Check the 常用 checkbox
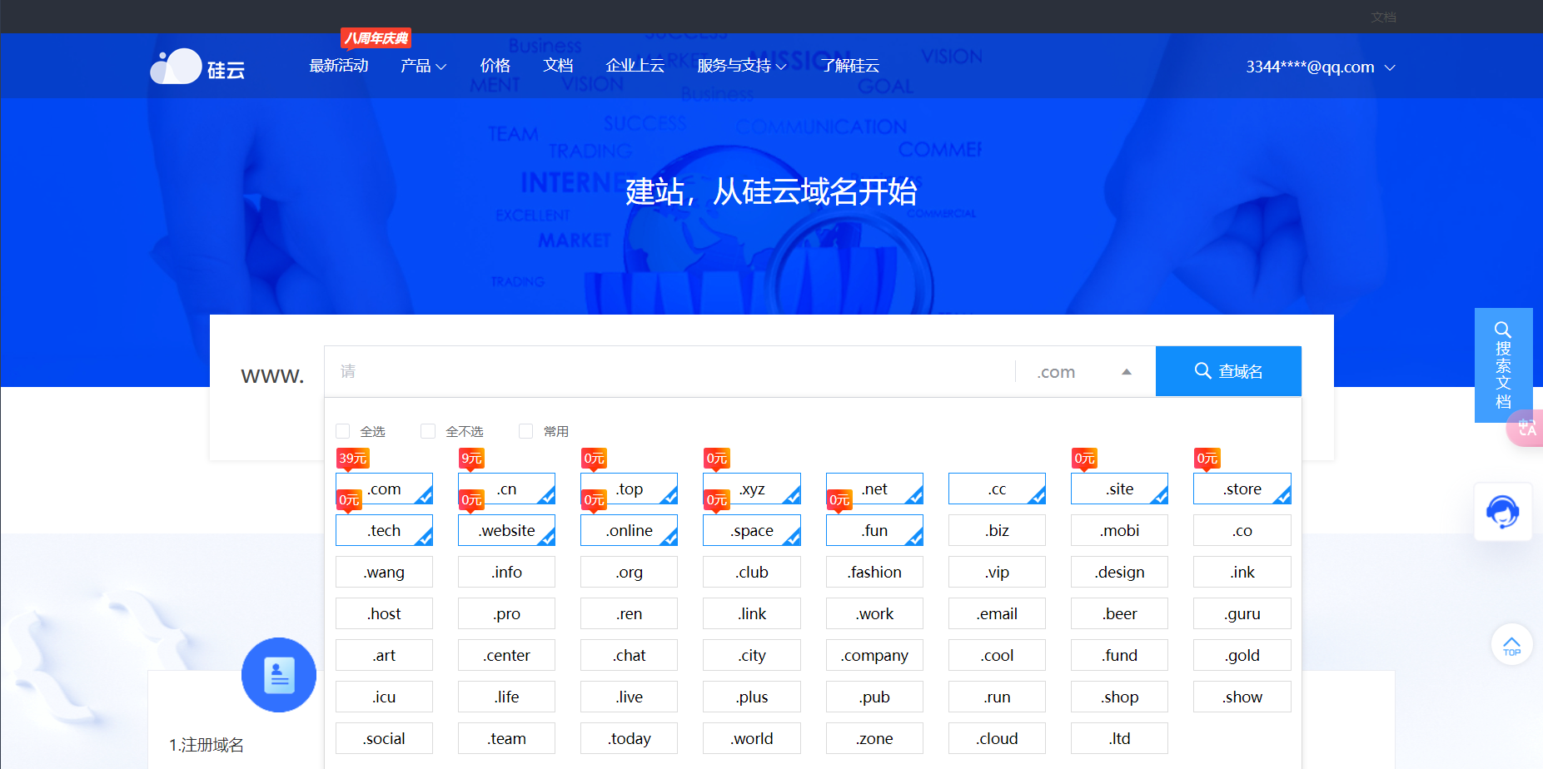The height and width of the screenshot is (769, 1543). (525, 431)
